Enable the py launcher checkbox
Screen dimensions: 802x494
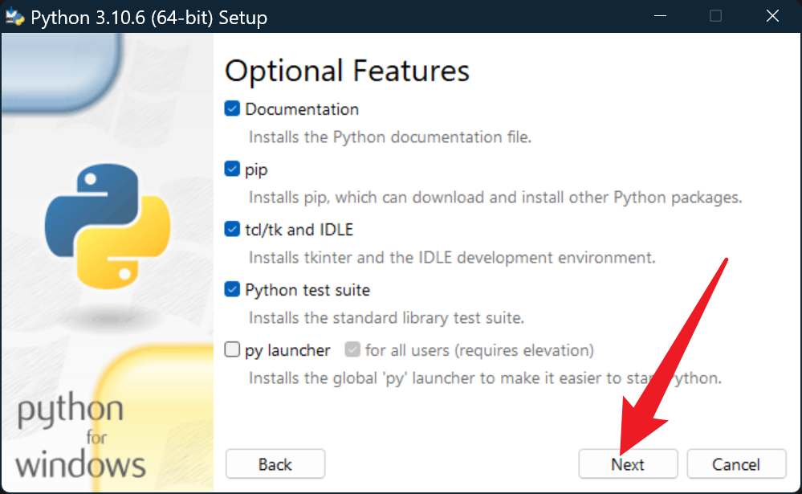(232, 349)
